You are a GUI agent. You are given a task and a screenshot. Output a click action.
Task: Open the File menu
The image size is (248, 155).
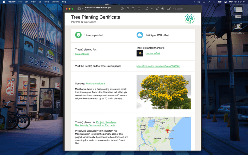[x=20, y=2]
